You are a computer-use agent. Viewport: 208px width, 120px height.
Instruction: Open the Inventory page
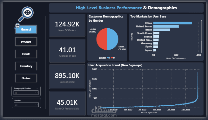point(26,66)
